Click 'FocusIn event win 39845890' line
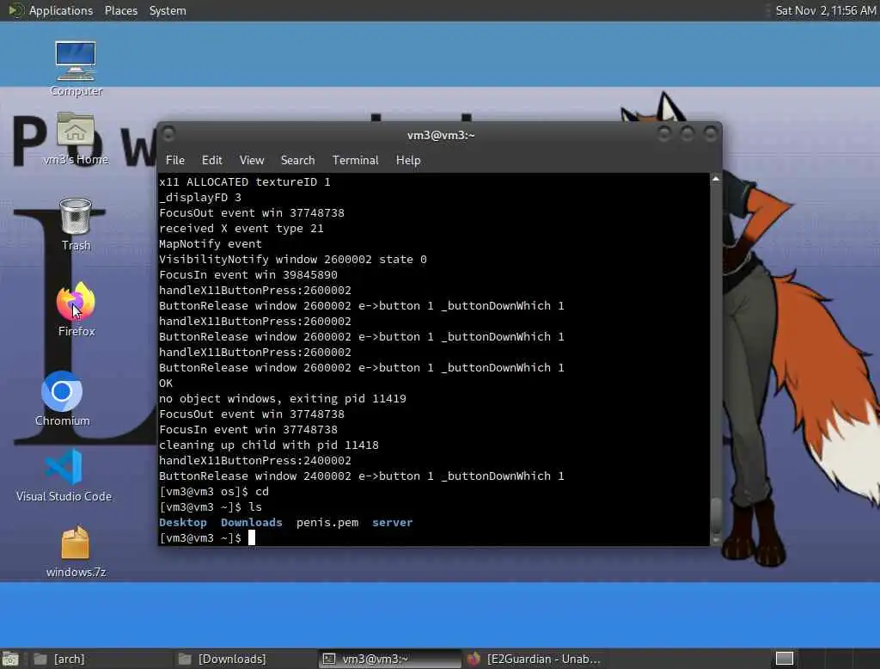This screenshot has height=669, width=880. (248, 274)
